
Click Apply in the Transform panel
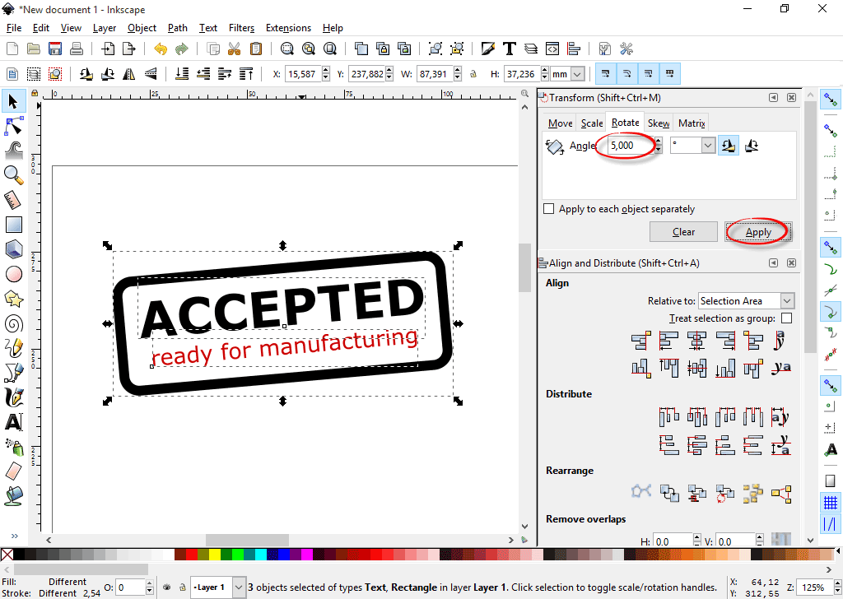click(757, 231)
